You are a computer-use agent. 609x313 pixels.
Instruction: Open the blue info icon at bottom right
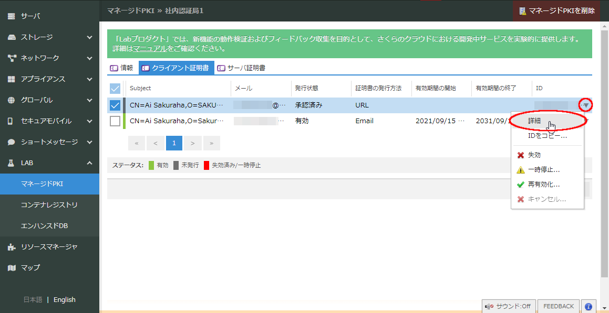coord(588,306)
